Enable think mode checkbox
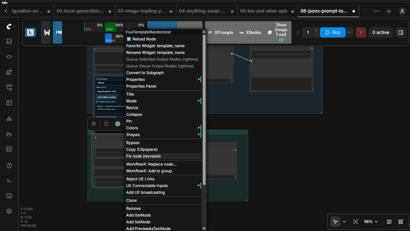The height and width of the screenshot is (231, 410). click(x=97, y=102)
